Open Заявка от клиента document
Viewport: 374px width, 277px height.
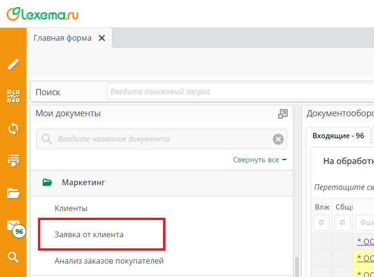(x=89, y=234)
